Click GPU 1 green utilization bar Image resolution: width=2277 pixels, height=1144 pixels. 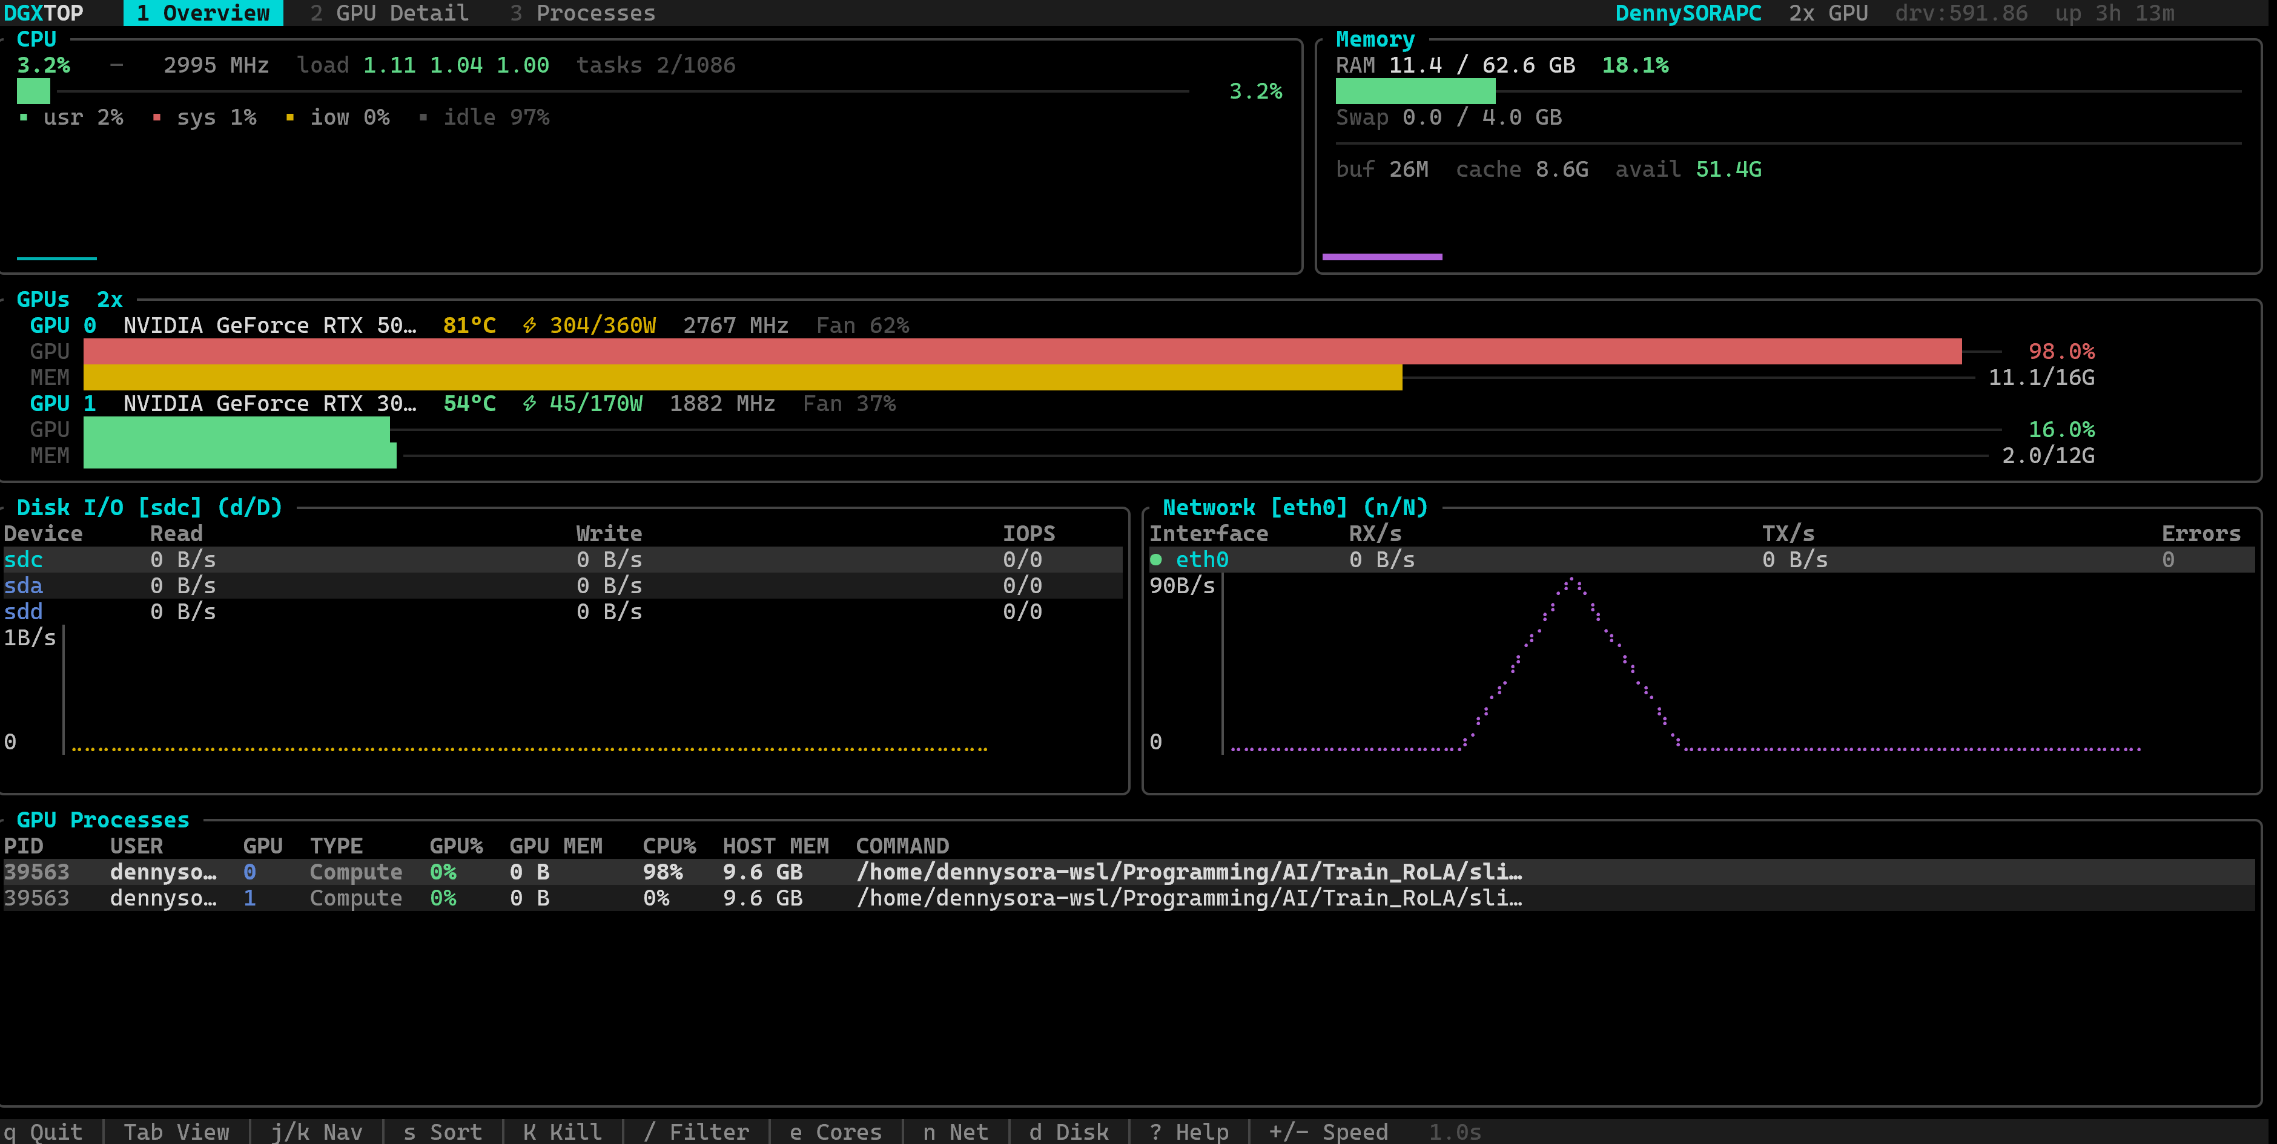pyautogui.click(x=236, y=429)
